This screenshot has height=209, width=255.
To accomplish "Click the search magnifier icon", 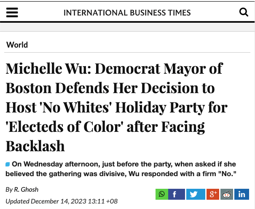I will [x=244, y=12].
